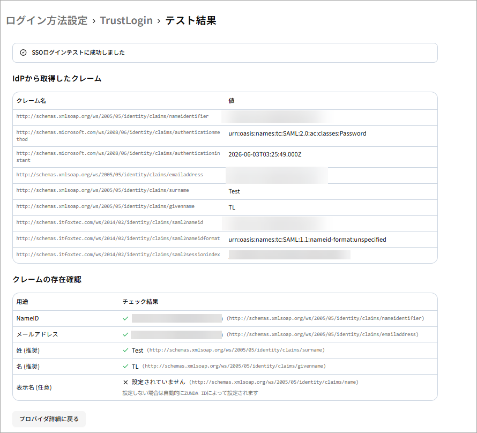Click the 用途 column header

click(x=22, y=302)
